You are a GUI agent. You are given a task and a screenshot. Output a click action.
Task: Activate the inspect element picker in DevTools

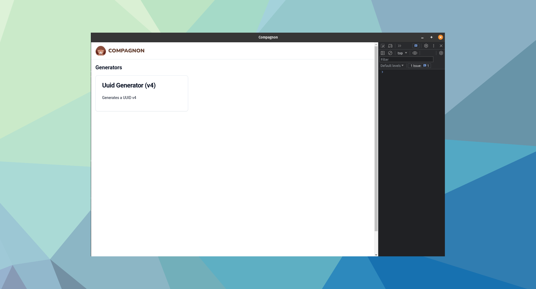383,46
